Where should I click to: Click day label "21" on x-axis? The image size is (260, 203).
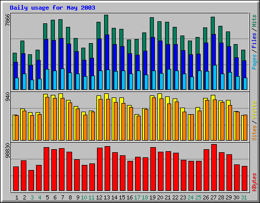(x=168, y=197)
